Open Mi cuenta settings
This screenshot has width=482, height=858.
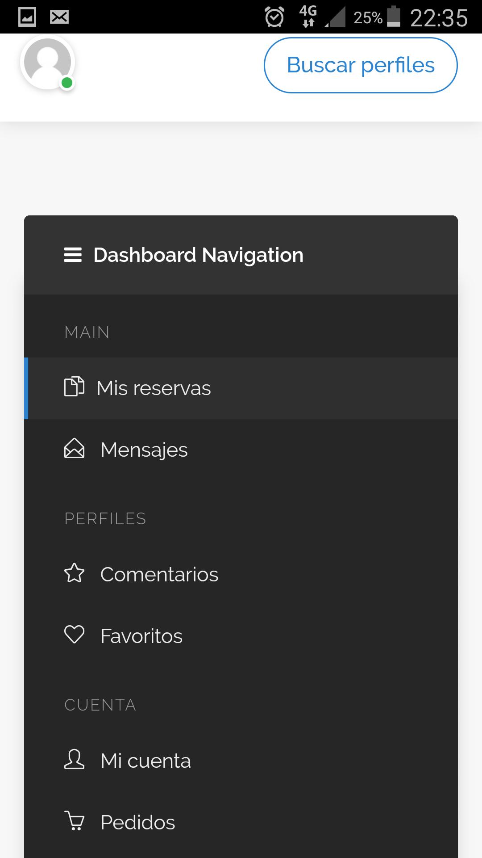[x=241, y=761]
